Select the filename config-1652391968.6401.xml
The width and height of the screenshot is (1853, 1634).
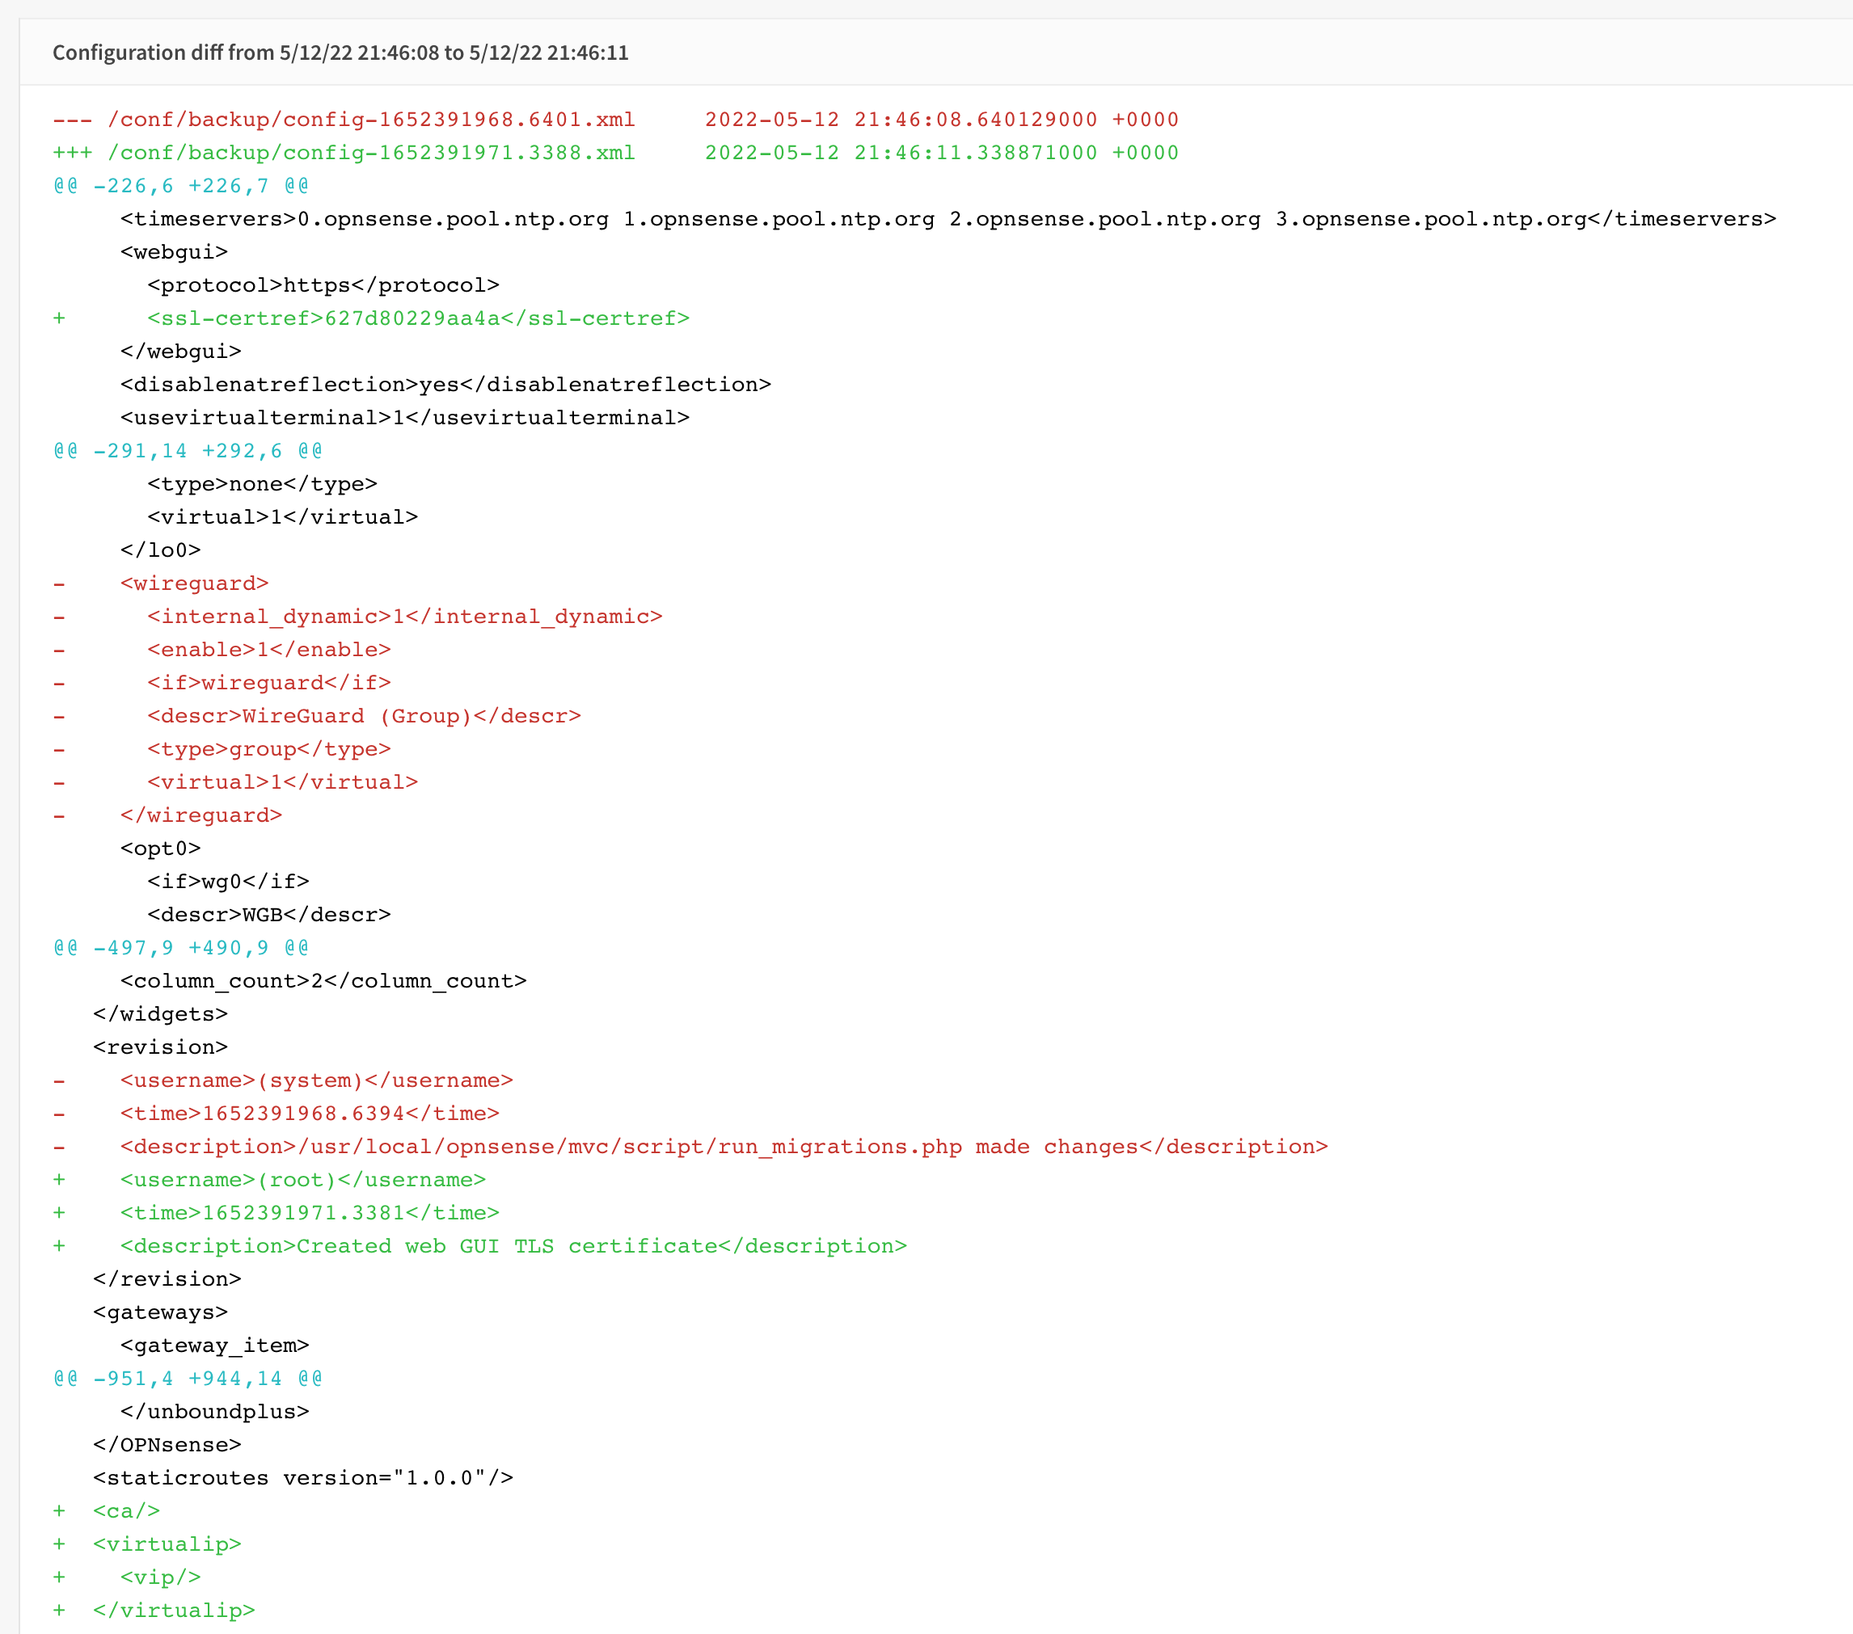click(372, 119)
